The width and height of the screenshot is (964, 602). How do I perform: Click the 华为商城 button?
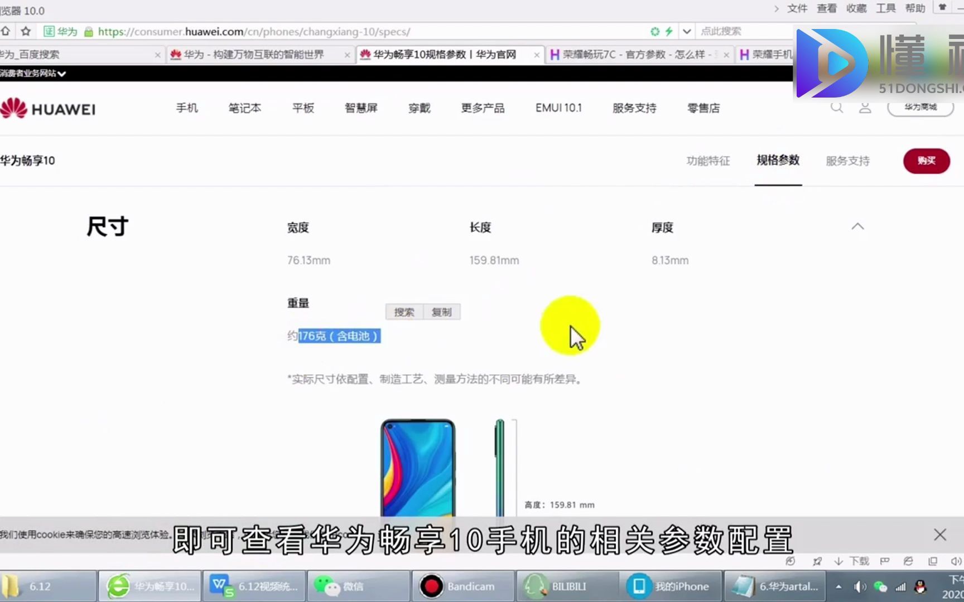(920, 107)
